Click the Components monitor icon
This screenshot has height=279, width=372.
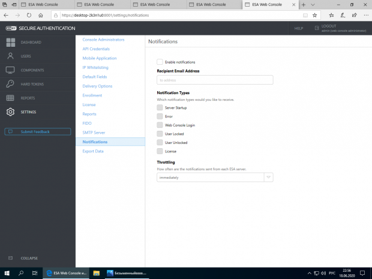tap(10, 70)
